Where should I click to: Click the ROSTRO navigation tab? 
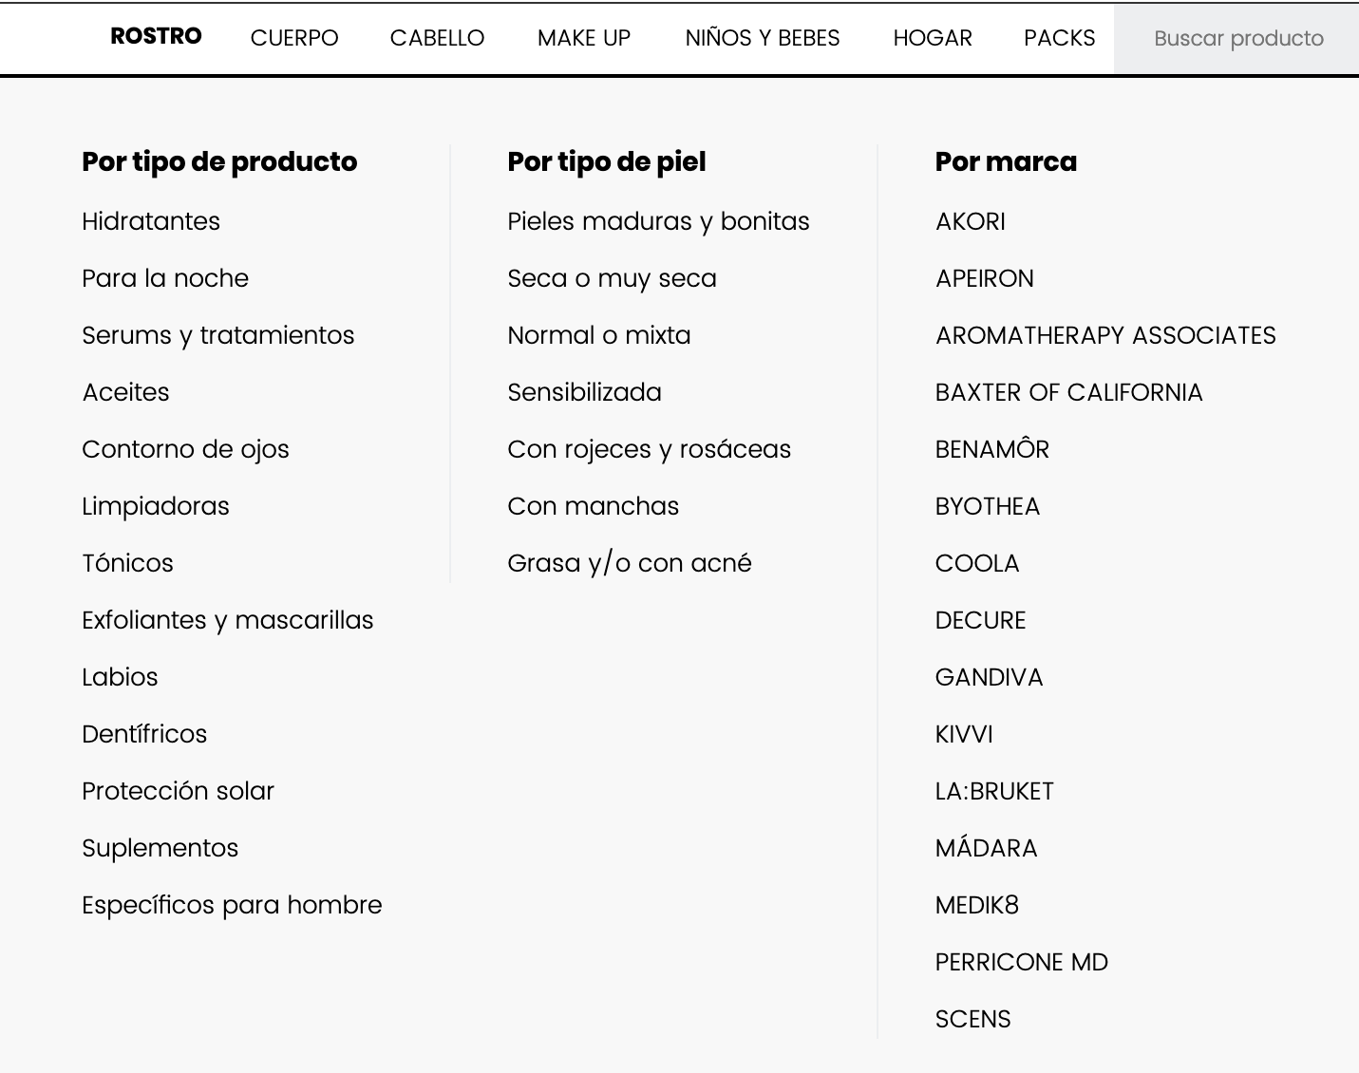click(x=156, y=36)
